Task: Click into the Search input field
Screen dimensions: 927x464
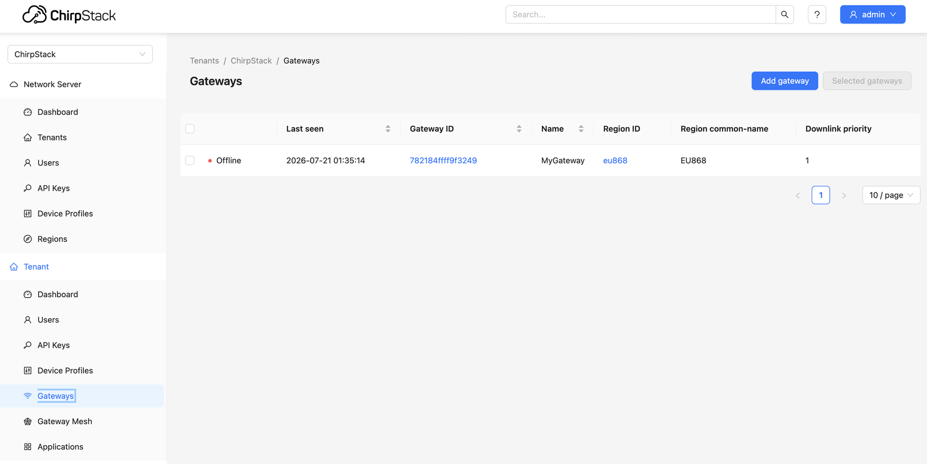Action: tap(641, 14)
